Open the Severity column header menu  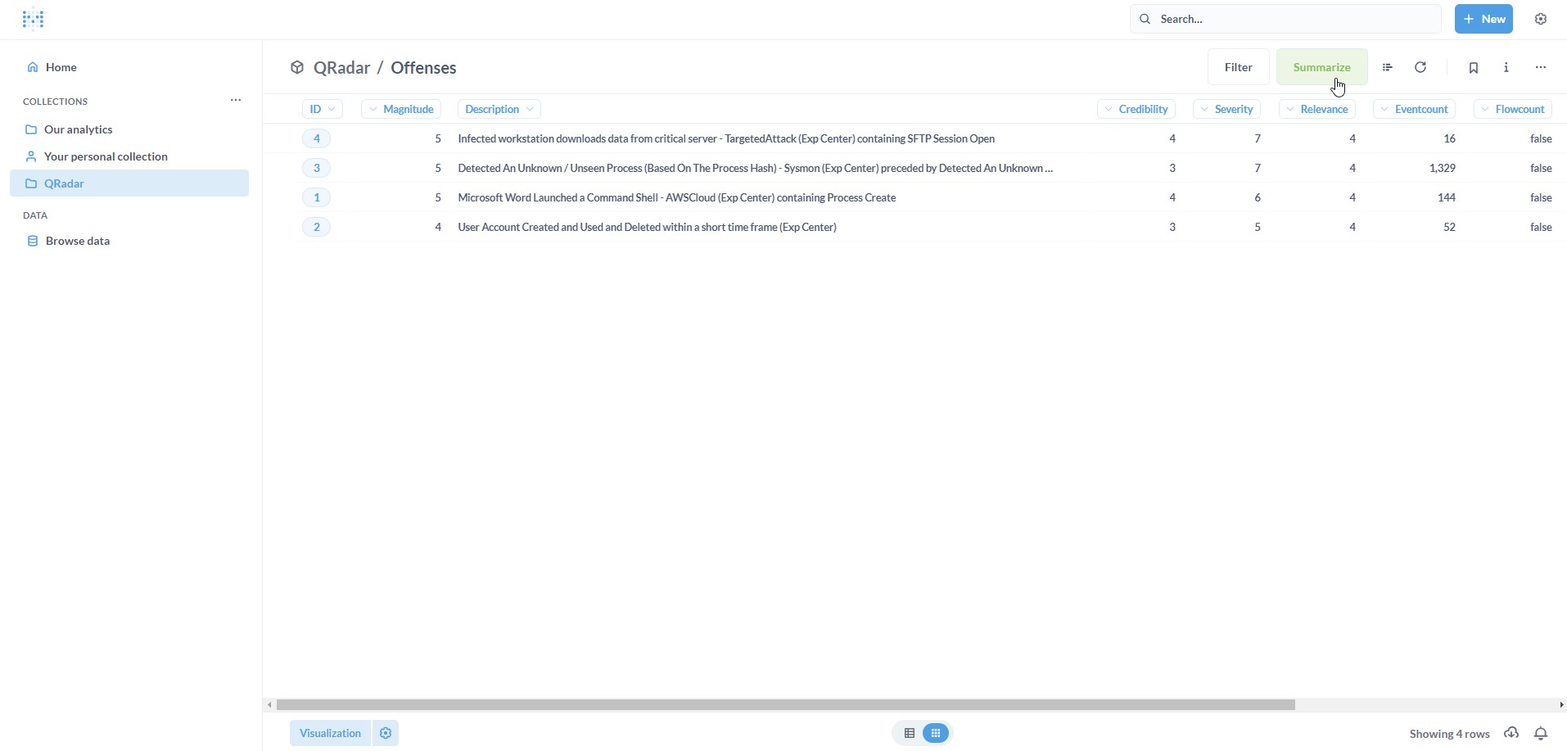[1226, 109]
